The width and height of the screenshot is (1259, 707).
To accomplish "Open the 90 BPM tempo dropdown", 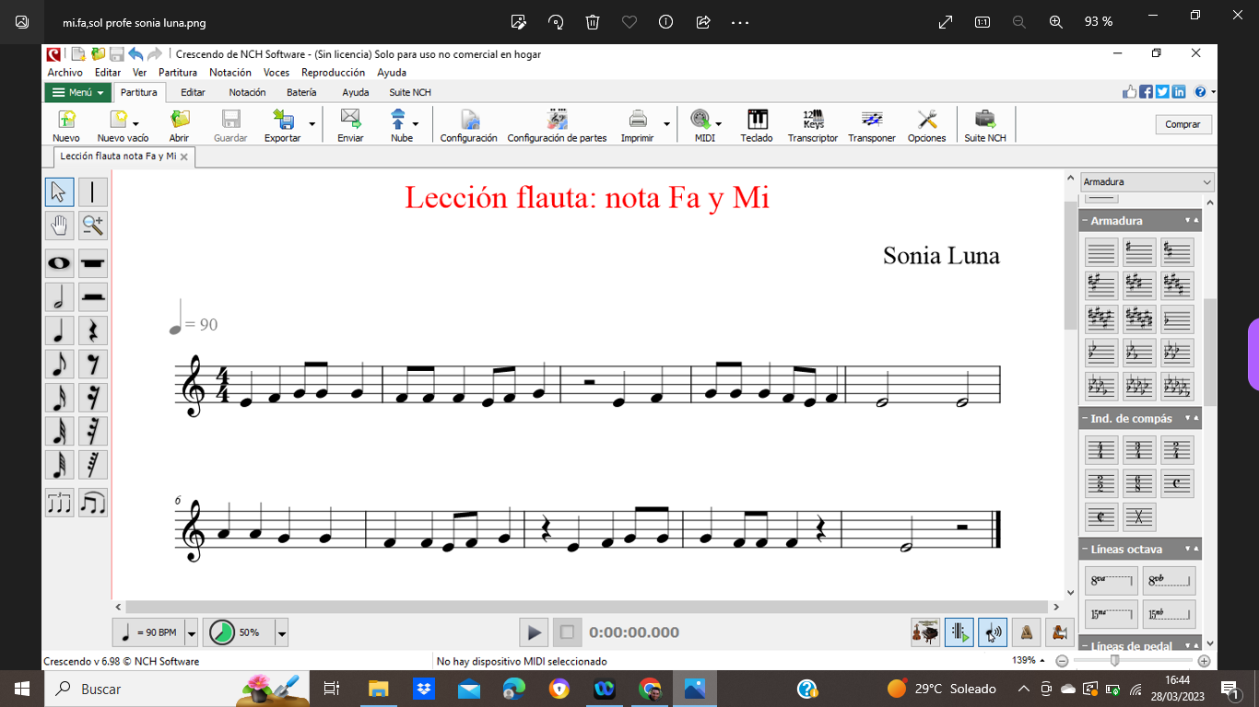I will click(x=192, y=632).
